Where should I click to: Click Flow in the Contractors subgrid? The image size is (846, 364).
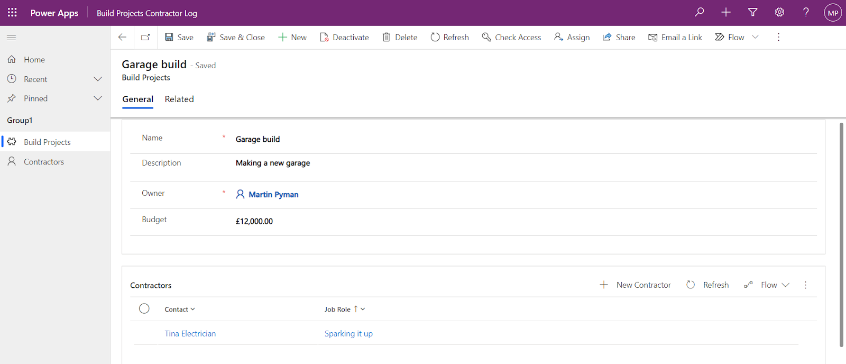tap(761, 285)
